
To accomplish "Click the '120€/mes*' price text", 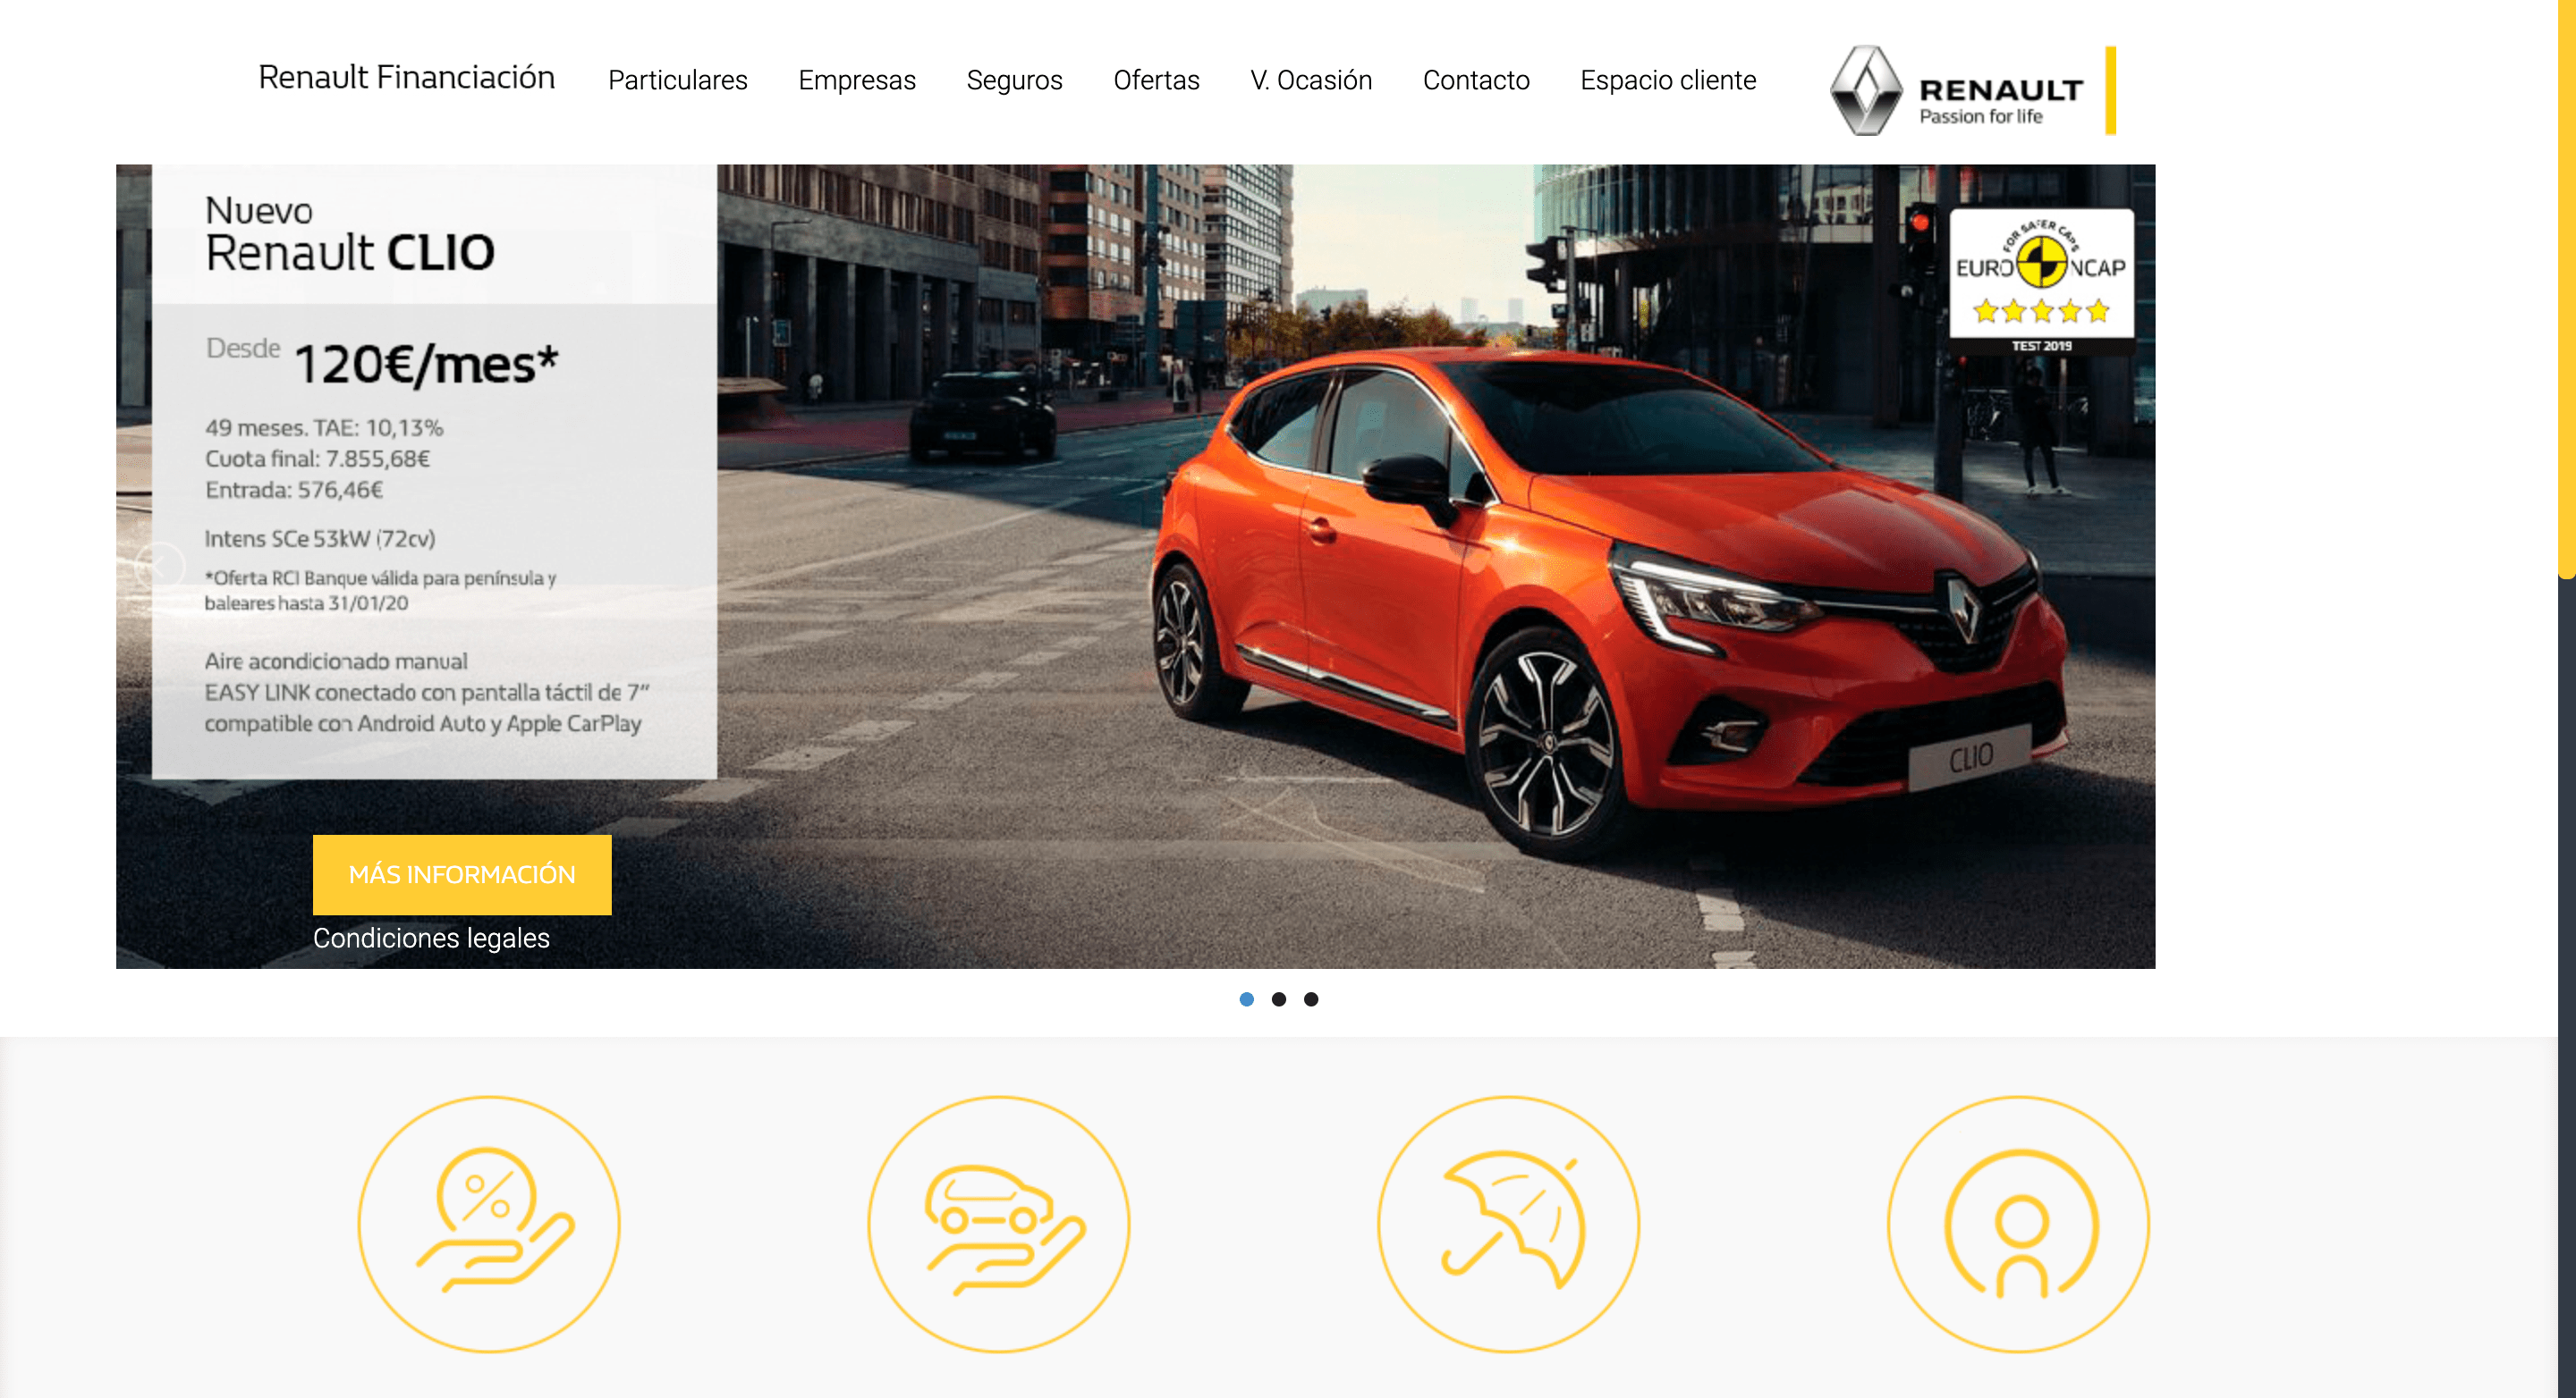I will [x=426, y=364].
